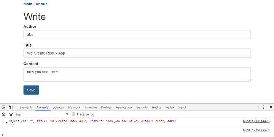Select the inspect element icon

tap(4, 107)
